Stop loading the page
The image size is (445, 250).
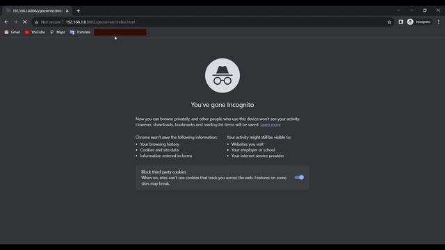[25, 22]
